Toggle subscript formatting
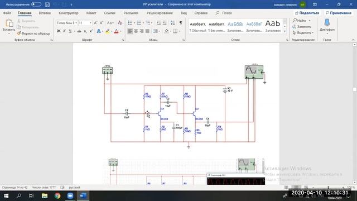The height and width of the screenshot is (201, 357). [85, 31]
